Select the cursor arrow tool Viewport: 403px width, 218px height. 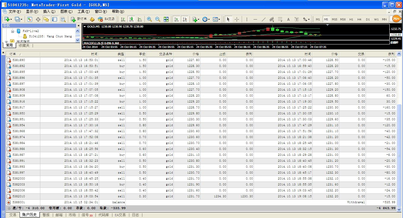point(228,19)
